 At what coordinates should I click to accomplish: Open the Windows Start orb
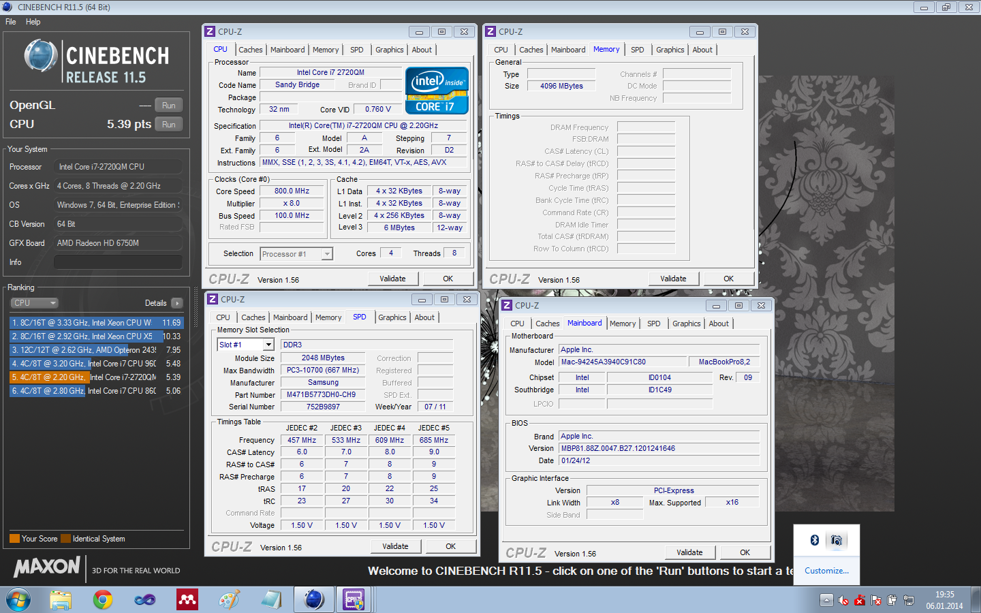tap(18, 600)
